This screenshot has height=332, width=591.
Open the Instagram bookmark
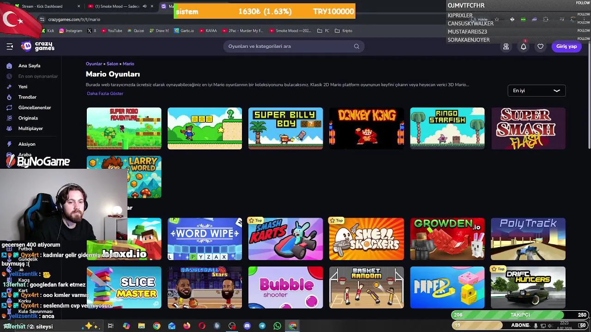tap(71, 31)
